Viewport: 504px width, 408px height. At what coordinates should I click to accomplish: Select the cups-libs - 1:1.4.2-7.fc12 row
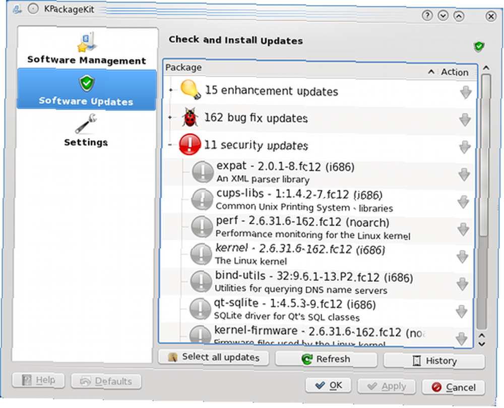pyautogui.click(x=318, y=201)
